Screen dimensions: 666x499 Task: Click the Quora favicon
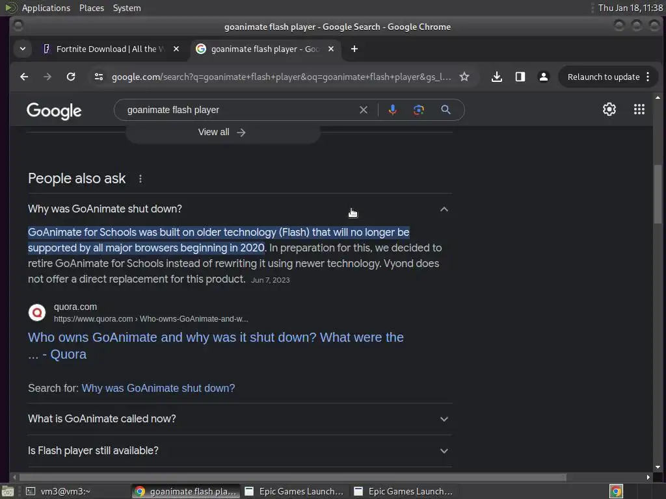click(37, 313)
